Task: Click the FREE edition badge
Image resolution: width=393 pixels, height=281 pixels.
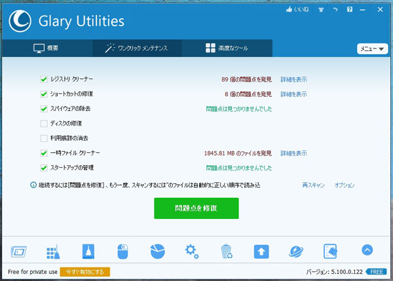Action: pos(376,272)
